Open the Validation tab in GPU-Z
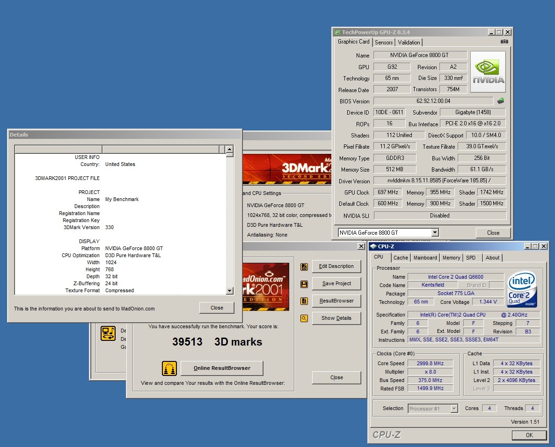This screenshot has height=447, width=555. click(x=409, y=43)
